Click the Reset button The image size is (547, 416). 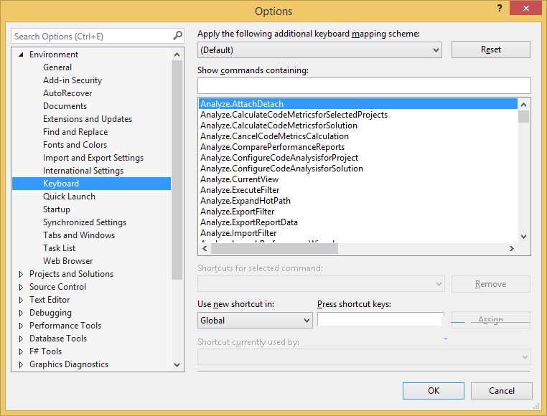(x=491, y=49)
